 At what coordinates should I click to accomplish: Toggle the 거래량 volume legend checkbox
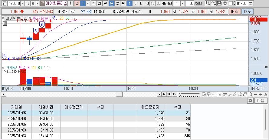[3, 68]
